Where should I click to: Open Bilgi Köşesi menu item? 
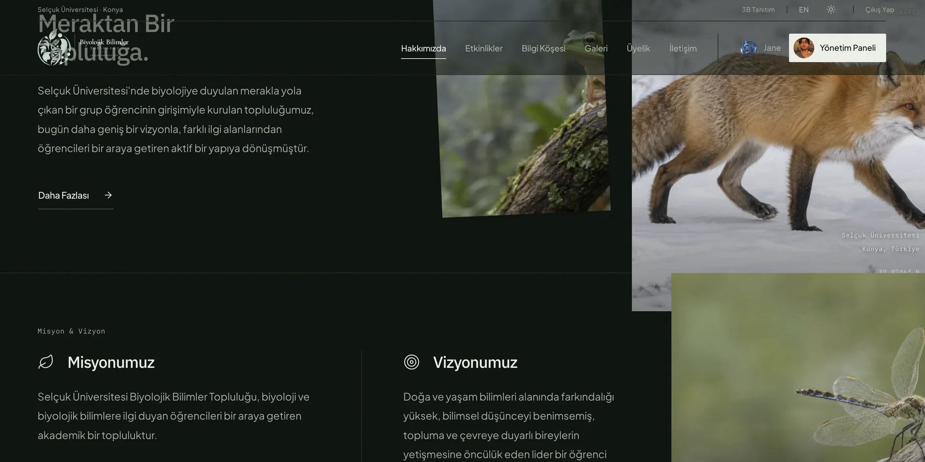[x=544, y=49]
